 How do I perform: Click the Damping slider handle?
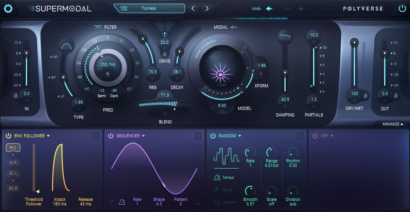284,73
